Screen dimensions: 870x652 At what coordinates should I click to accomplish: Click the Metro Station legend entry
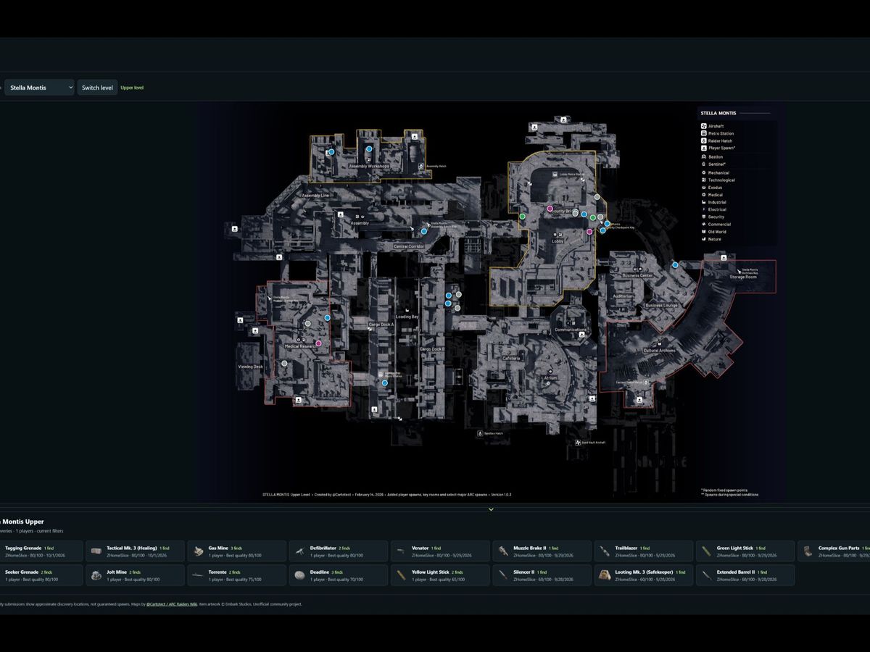(717, 133)
